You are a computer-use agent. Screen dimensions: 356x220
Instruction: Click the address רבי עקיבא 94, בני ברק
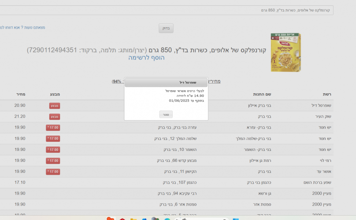(x=177, y=194)
